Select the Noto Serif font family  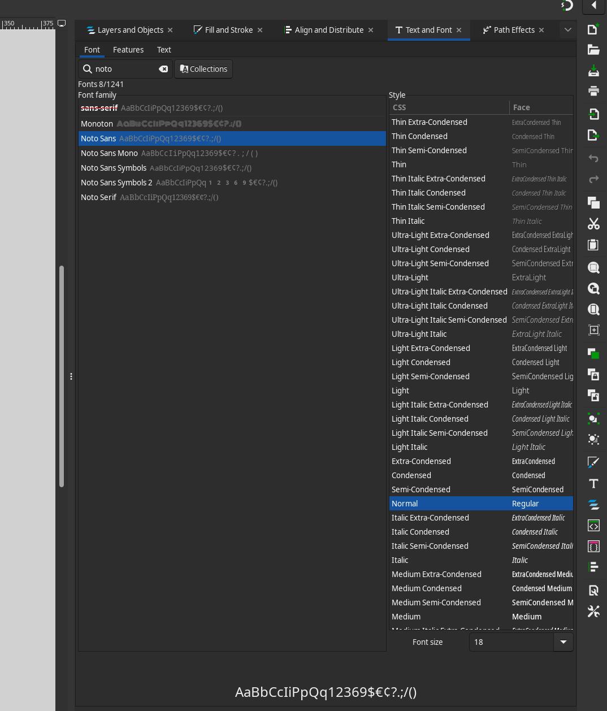click(x=98, y=197)
